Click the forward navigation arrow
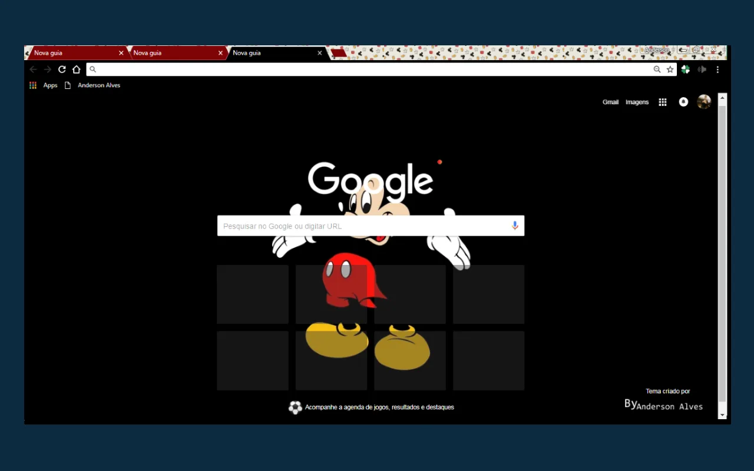Screen dimensions: 754x471 [x=48, y=69]
